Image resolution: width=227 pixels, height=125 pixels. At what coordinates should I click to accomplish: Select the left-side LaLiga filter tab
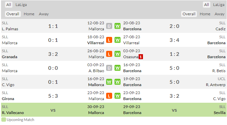[21, 5]
